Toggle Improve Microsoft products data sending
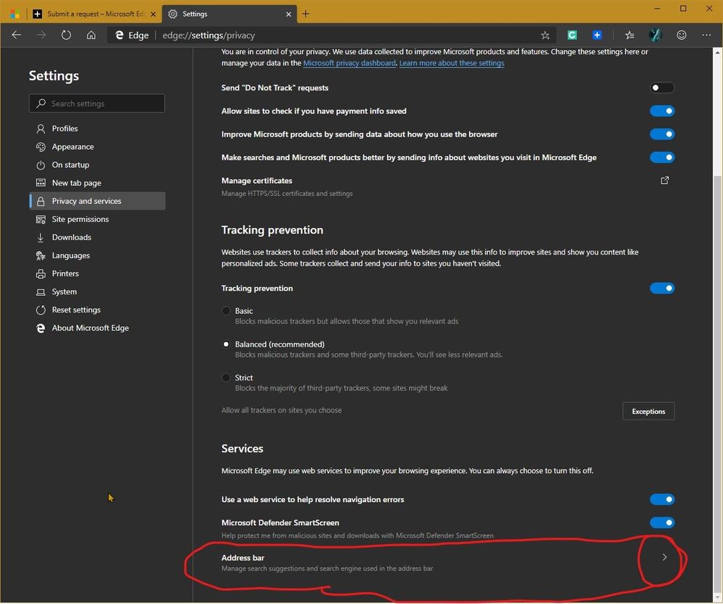The image size is (723, 604). point(662,134)
